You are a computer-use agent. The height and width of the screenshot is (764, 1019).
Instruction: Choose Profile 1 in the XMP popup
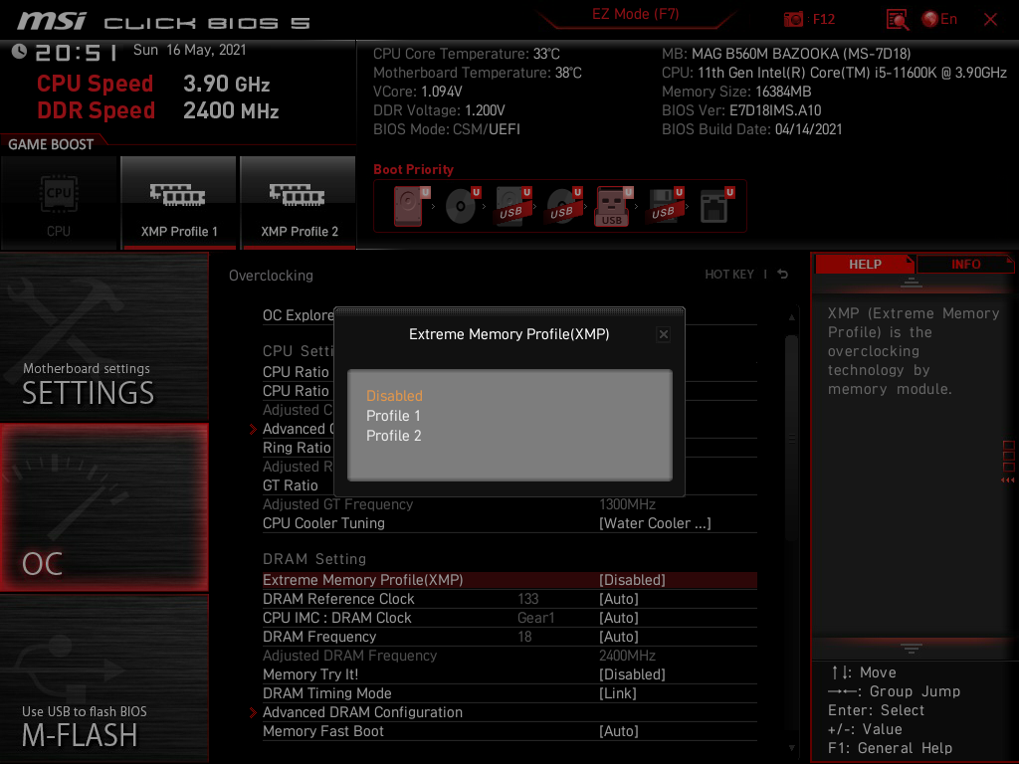393,416
